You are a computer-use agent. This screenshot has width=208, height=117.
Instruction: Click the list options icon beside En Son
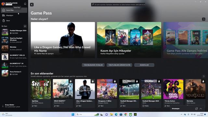point(25,26)
